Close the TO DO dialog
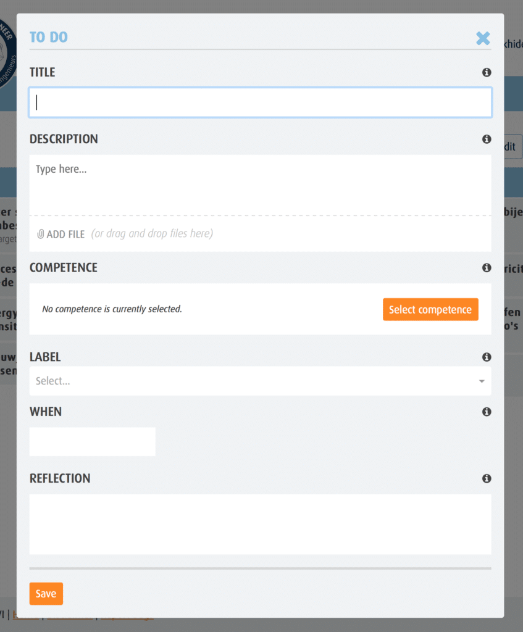Image resolution: width=523 pixels, height=632 pixels. pos(483,38)
